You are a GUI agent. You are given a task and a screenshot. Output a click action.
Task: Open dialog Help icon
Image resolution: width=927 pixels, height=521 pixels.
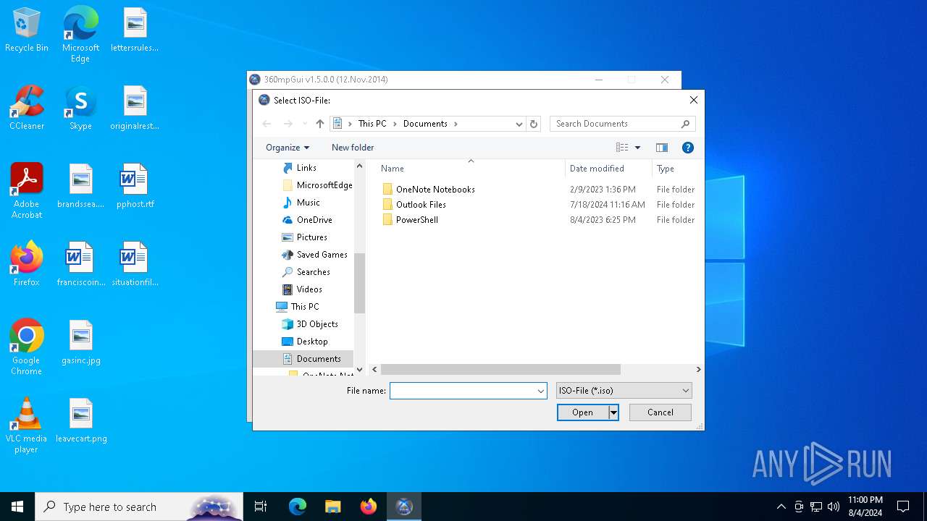pyautogui.click(x=688, y=148)
